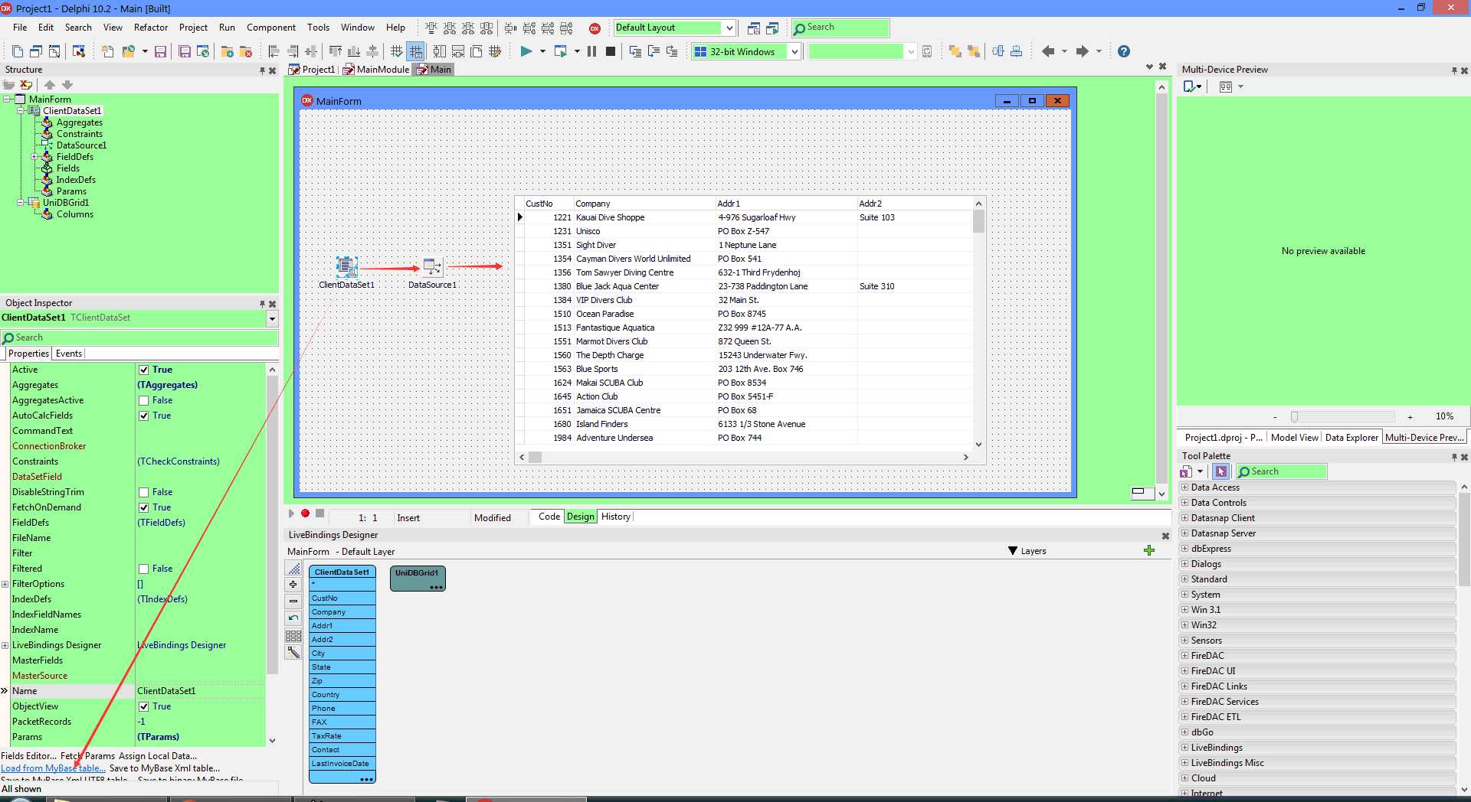
Task: Click the Structure panel move up arrow
Action: click(50, 85)
